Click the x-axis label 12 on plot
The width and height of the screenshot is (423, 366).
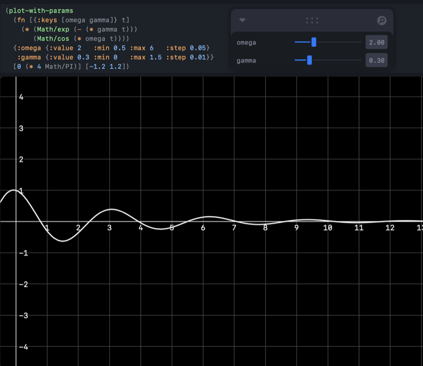point(390,228)
